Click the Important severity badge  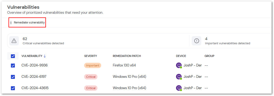pyautogui.click(x=93, y=65)
